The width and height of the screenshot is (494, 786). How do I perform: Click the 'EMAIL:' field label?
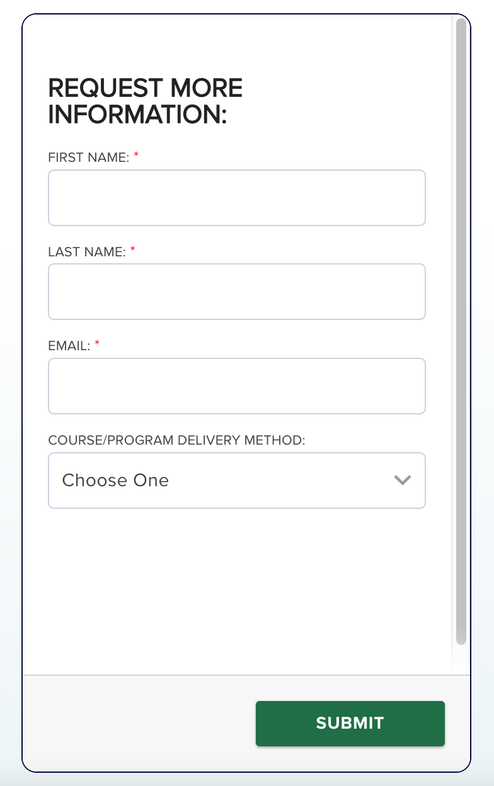tap(69, 346)
